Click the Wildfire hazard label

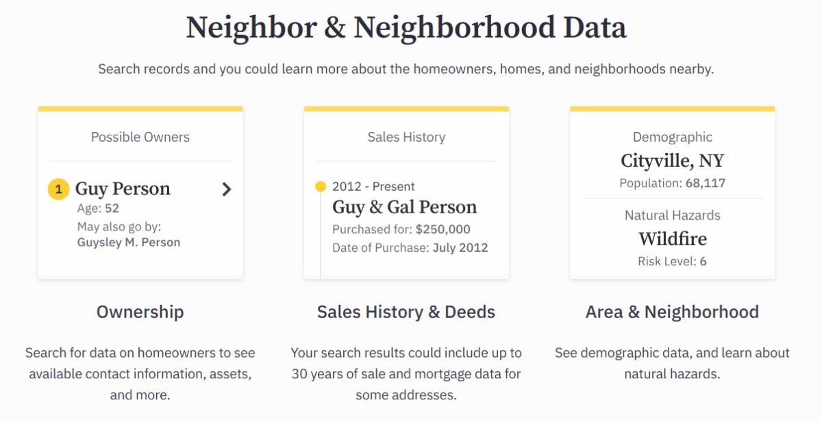click(672, 239)
